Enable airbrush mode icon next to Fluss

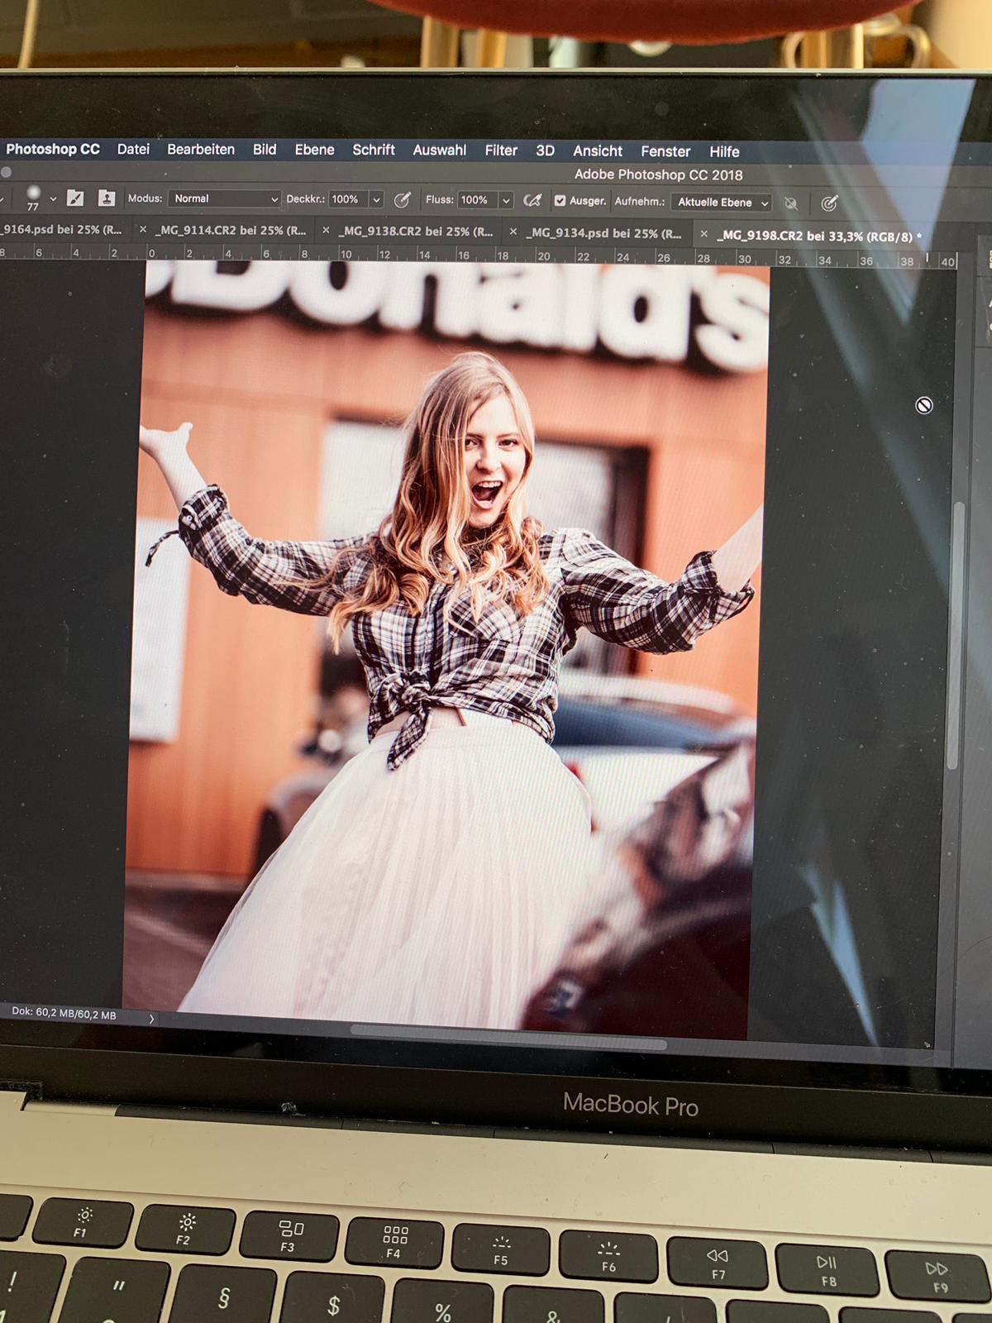(x=533, y=200)
